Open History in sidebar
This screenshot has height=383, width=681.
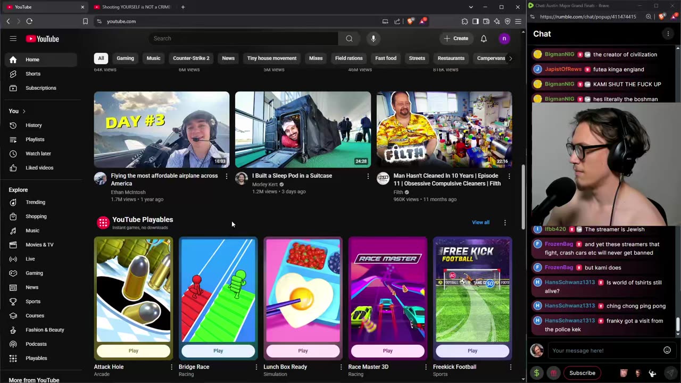coord(34,125)
